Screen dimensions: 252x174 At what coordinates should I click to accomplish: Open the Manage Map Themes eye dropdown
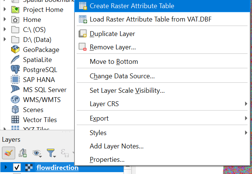pos(37,153)
